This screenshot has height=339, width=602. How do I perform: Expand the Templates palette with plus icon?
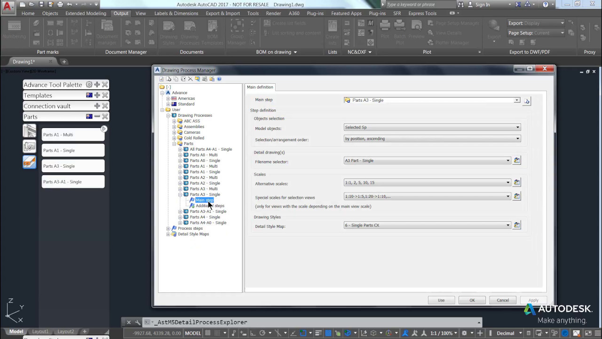(x=97, y=95)
